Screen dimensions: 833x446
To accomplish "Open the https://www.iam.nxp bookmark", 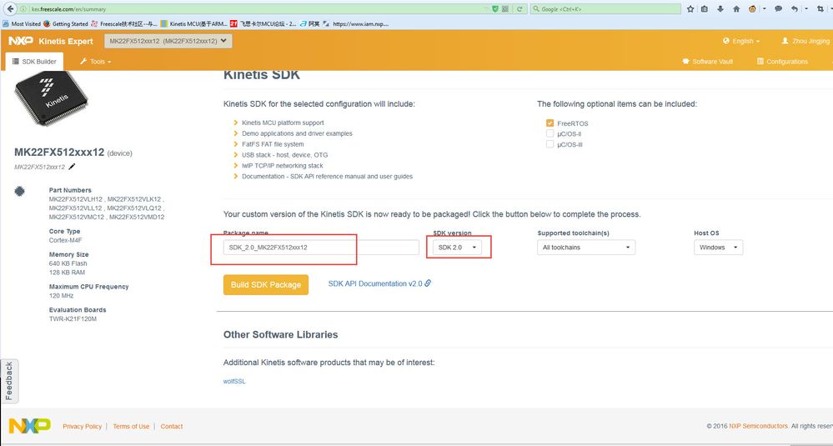I will (x=356, y=23).
